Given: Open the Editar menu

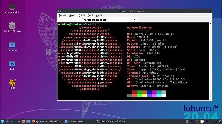Looking at the screenshot, I should [82, 15].
